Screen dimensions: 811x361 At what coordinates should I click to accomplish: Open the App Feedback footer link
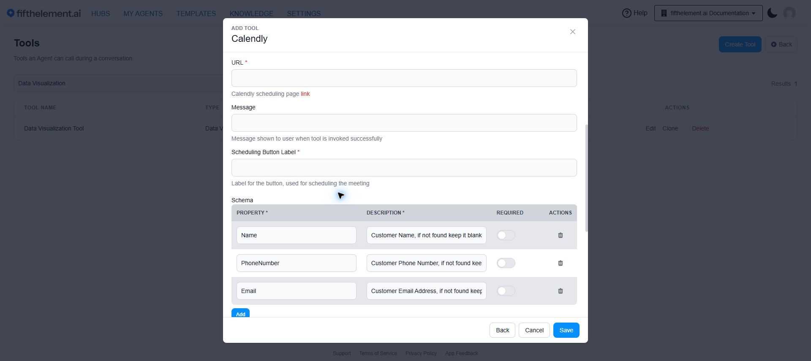click(462, 353)
